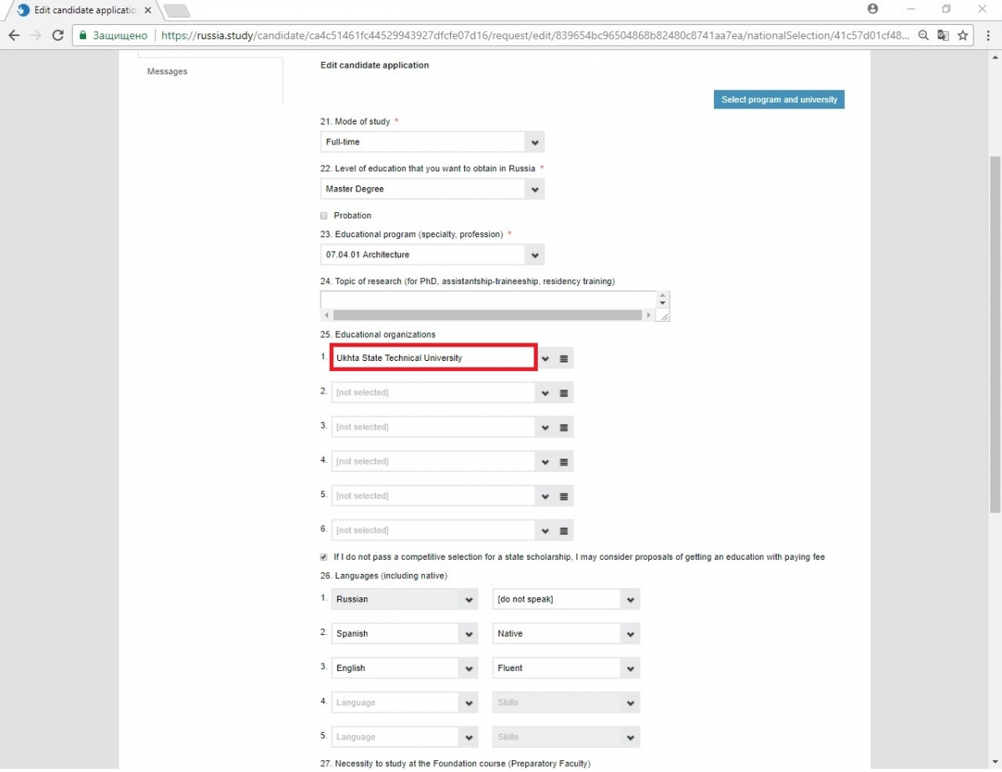Click the zoom magnifier icon in address bar
Image resolution: width=1002 pixels, height=772 pixels.
(x=924, y=36)
